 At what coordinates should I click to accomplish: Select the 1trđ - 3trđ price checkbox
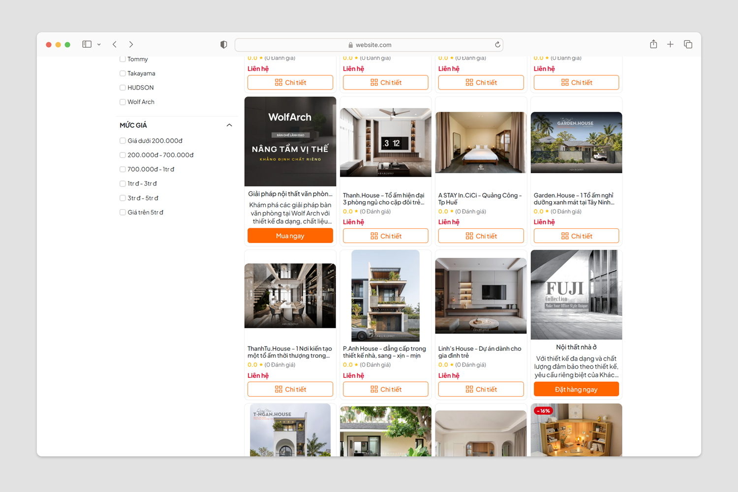(x=123, y=184)
